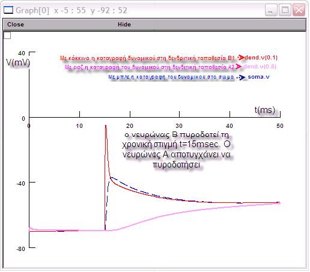Click the t(ms) axis label
The image size is (310, 272).
tap(265, 110)
